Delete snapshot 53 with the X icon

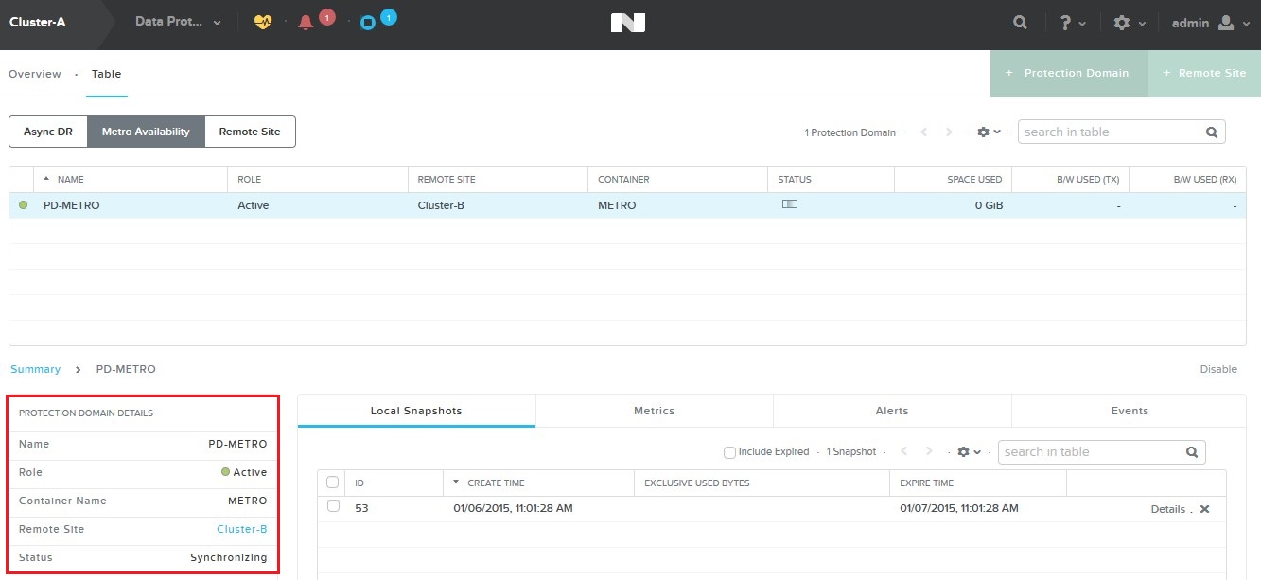1204,509
